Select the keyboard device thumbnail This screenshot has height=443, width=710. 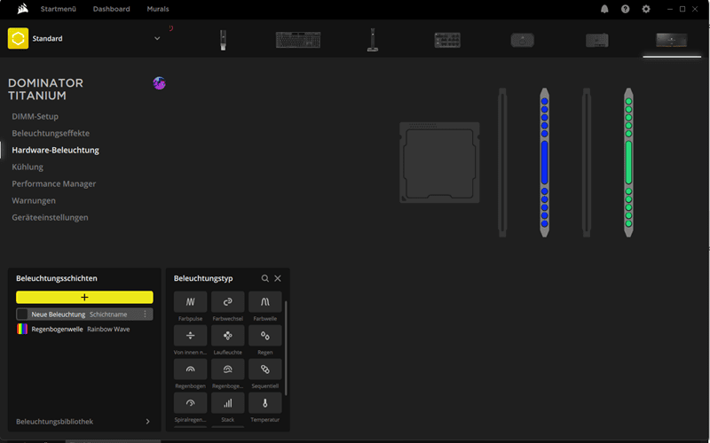pos(298,40)
